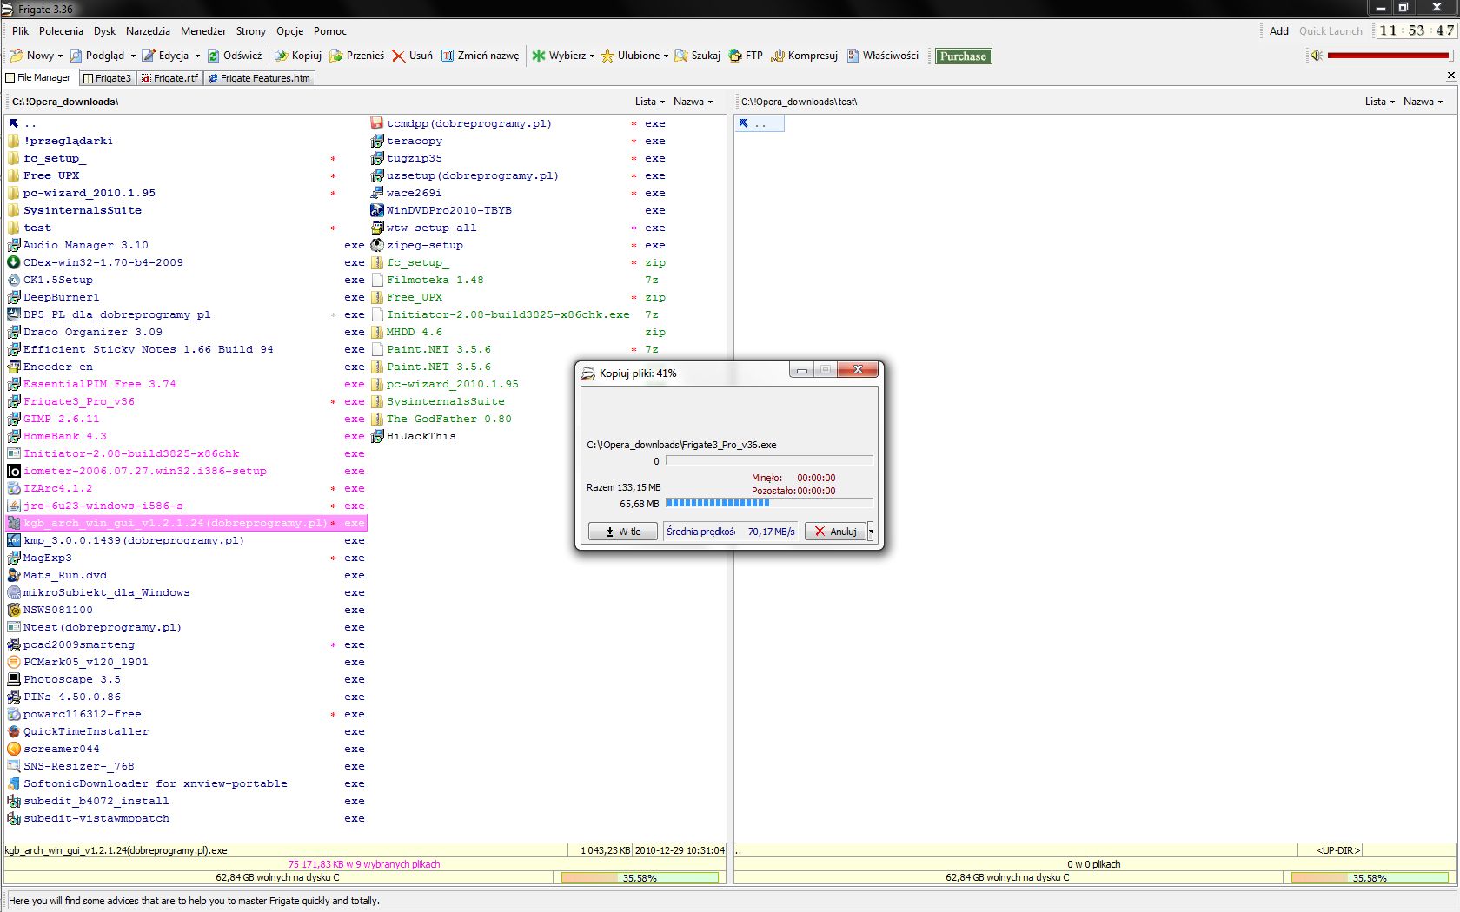Click Kopiuj copy toolbar button

(298, 56)
